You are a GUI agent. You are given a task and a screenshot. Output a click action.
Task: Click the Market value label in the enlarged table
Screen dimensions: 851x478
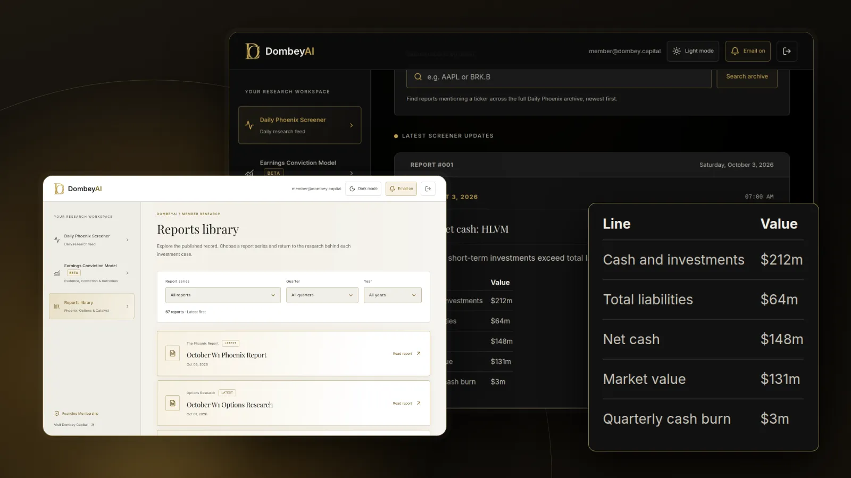644,379
